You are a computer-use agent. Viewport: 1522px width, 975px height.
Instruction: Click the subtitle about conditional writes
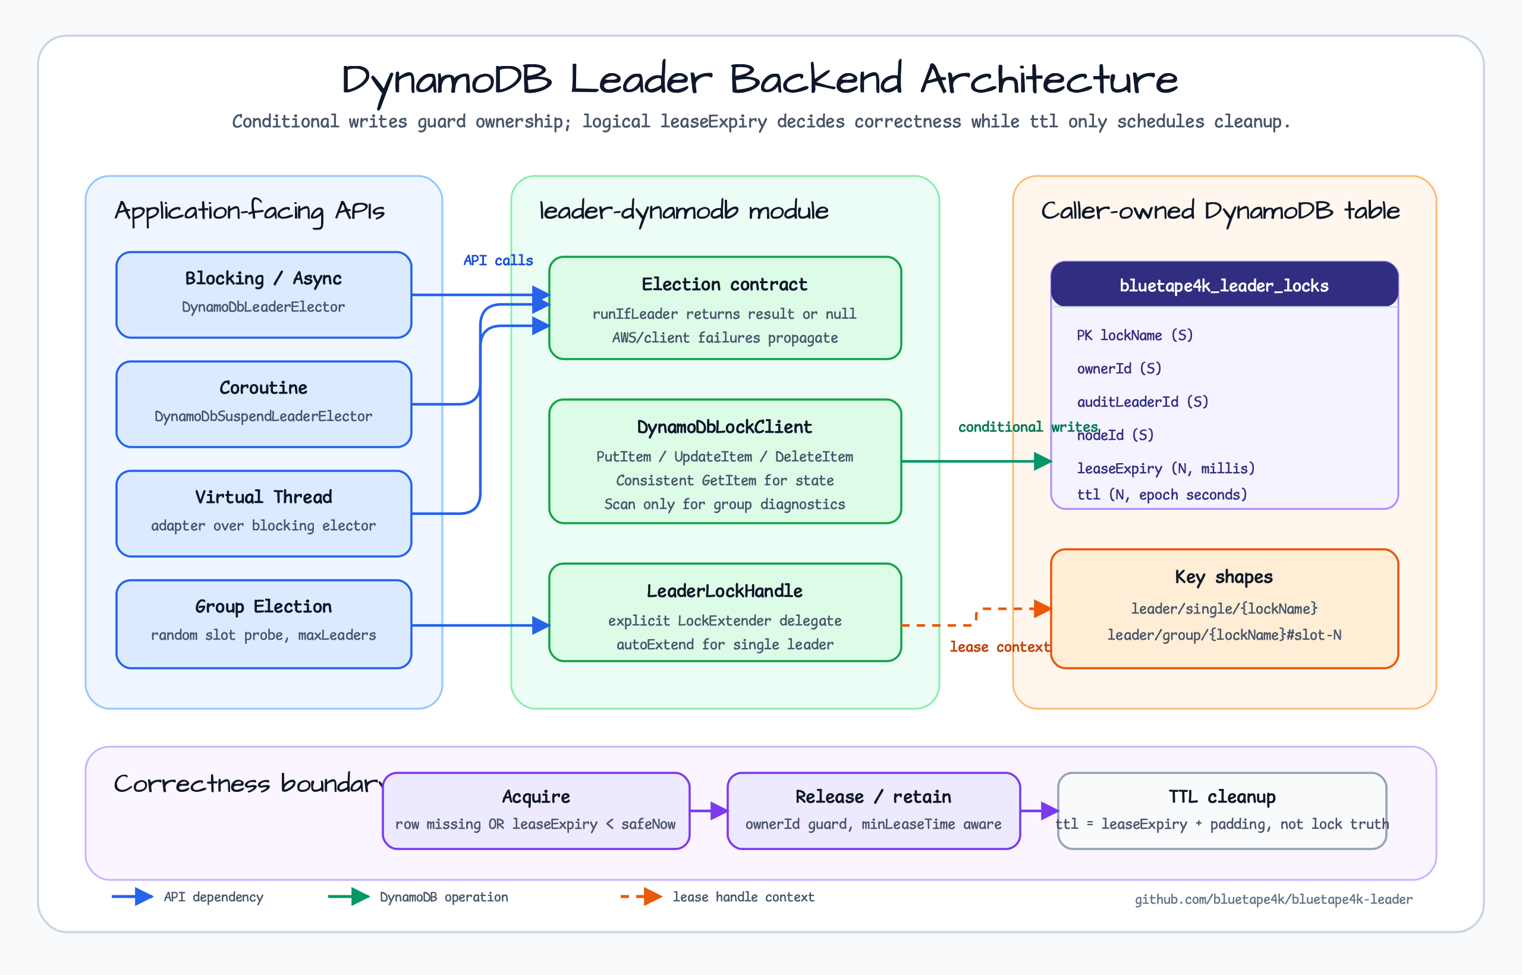pos(760,121)
